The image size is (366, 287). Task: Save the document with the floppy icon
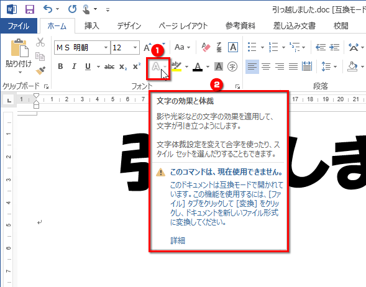(x=30, y=9)
